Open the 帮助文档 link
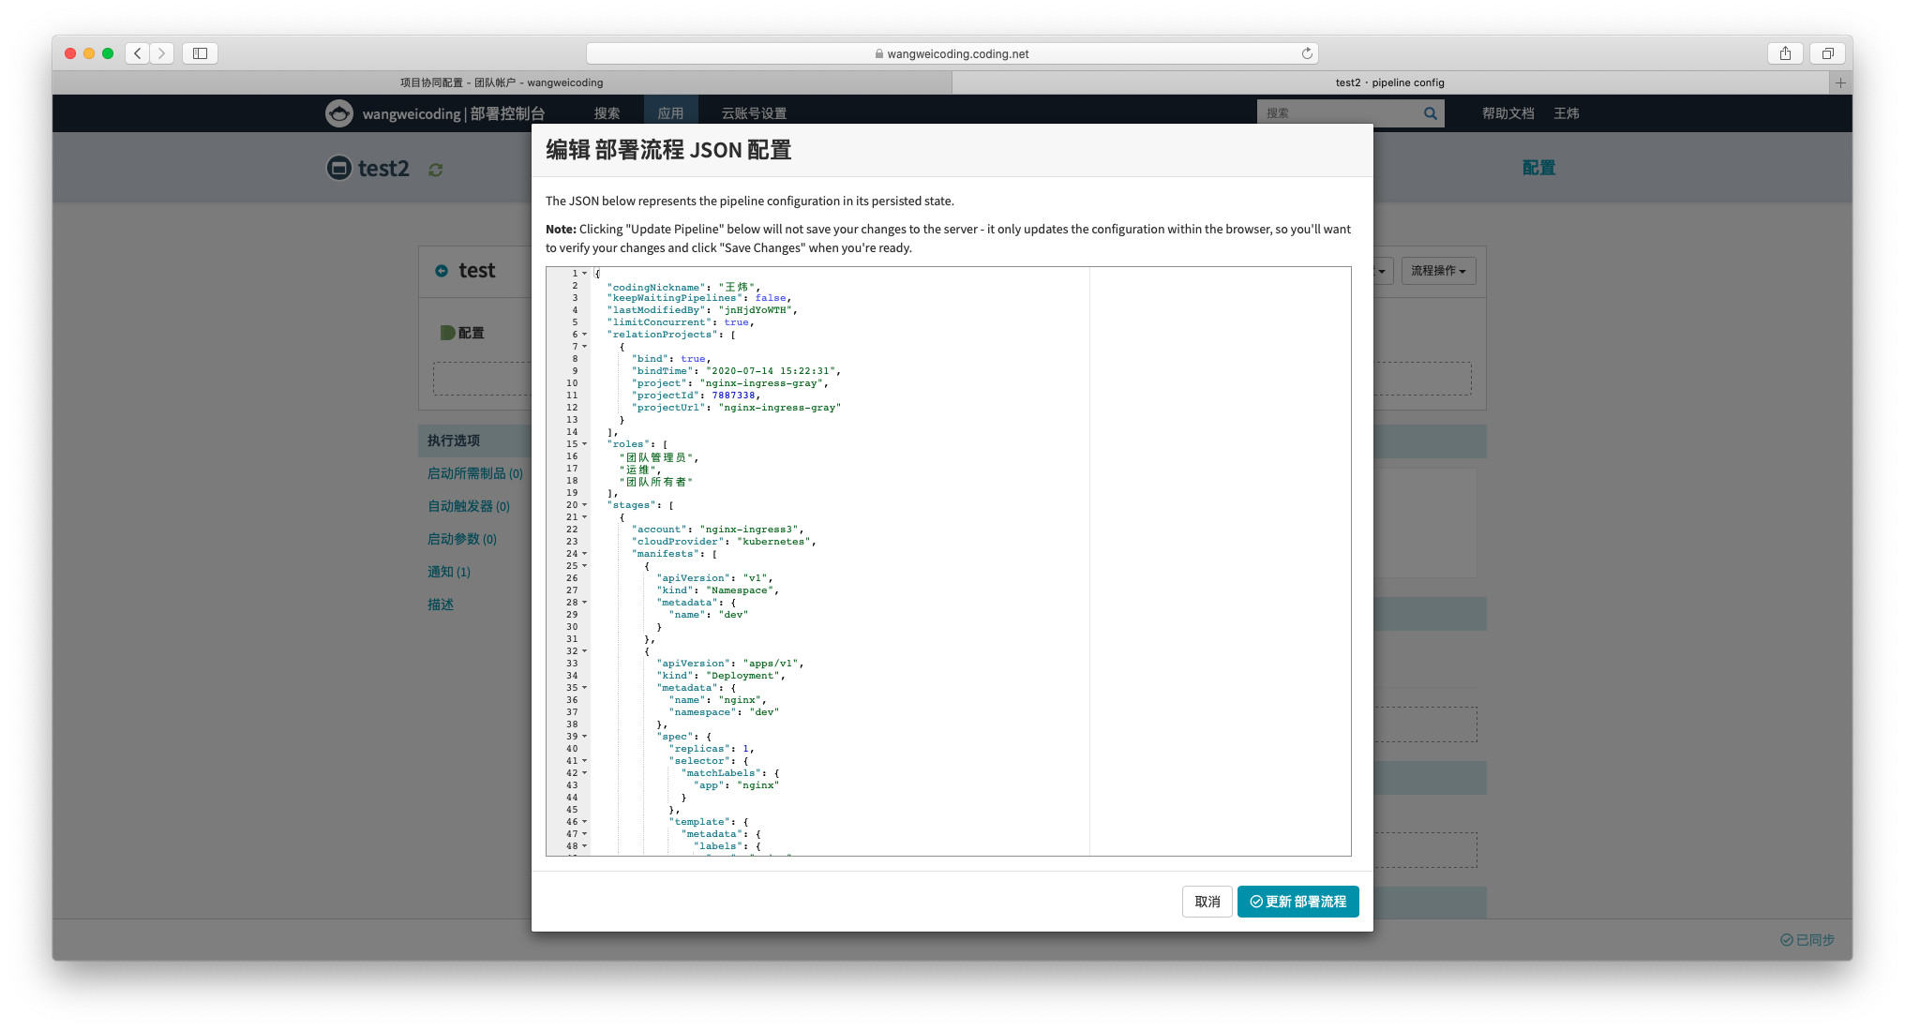The height and width of the screenshot is (1030, 1905). tap(1507, 113)
